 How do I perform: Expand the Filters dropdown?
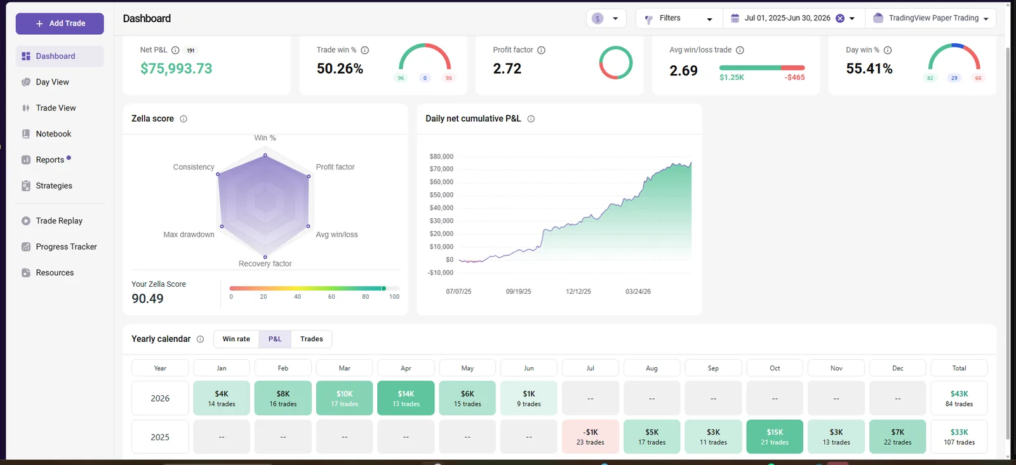pyautogui.click(x=679, y=18)
